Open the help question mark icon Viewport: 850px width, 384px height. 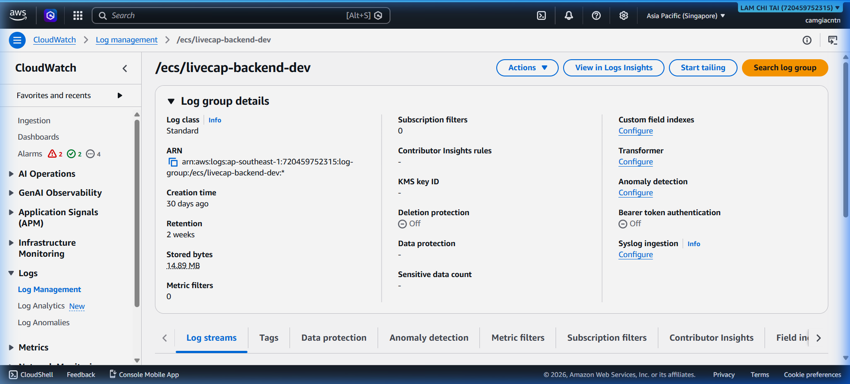point(596,15)
